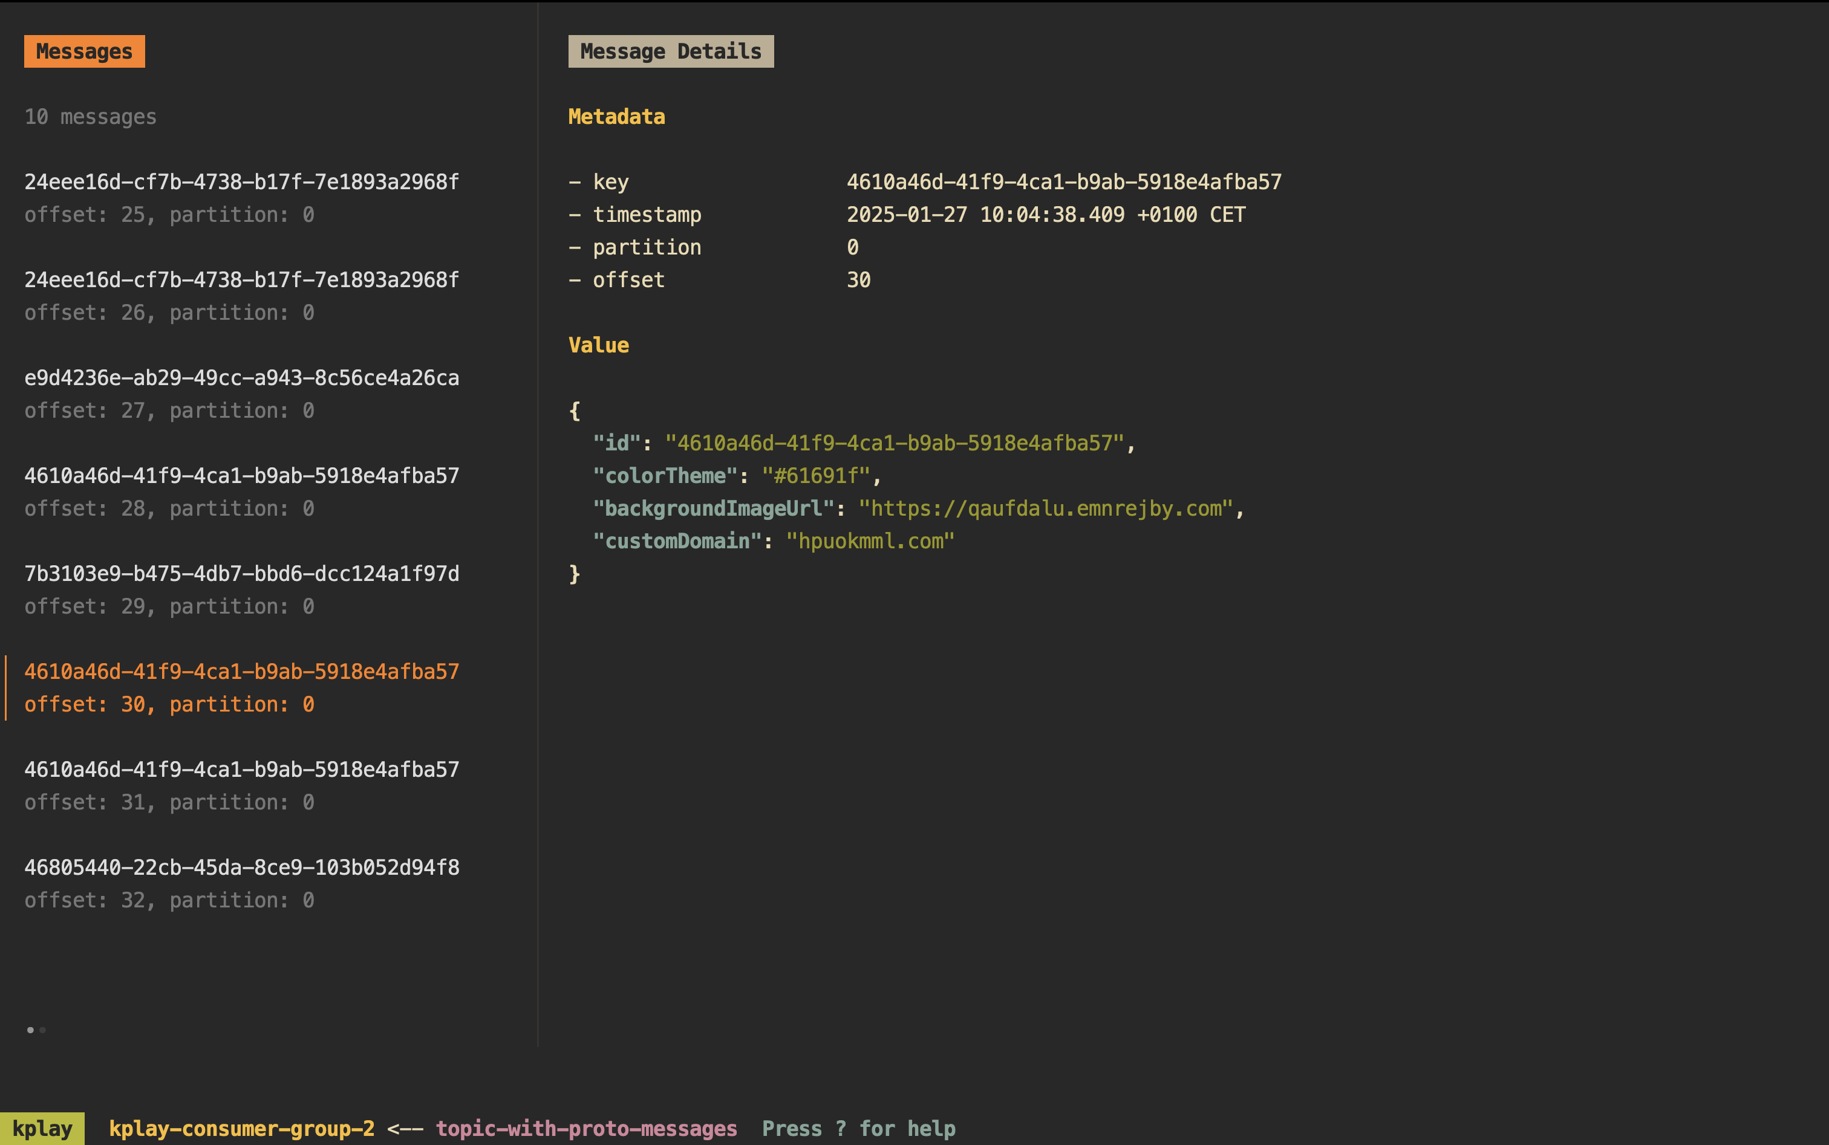Click the backgroundImageUrl https link value
Viewport: 1829px width, 1145px height.
pos(1046,508)
